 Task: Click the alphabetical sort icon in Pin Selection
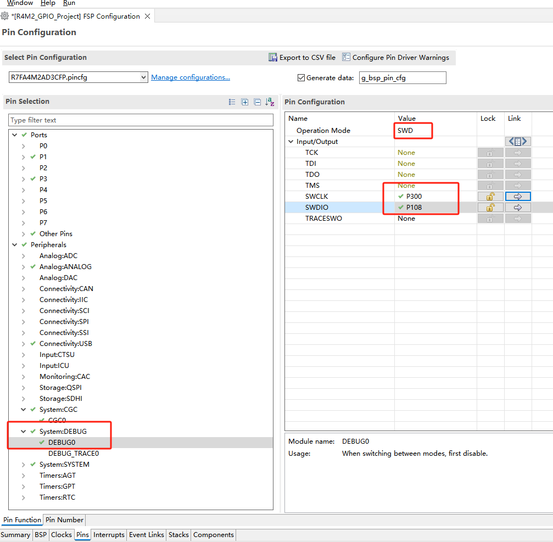coord(270,102)
